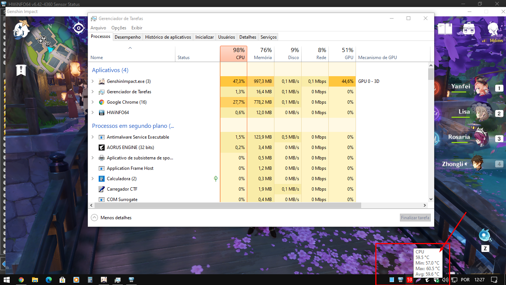Click the Finalizar tarefa button
The height and width of the screenshot is (285, 506).
[415, 218]
